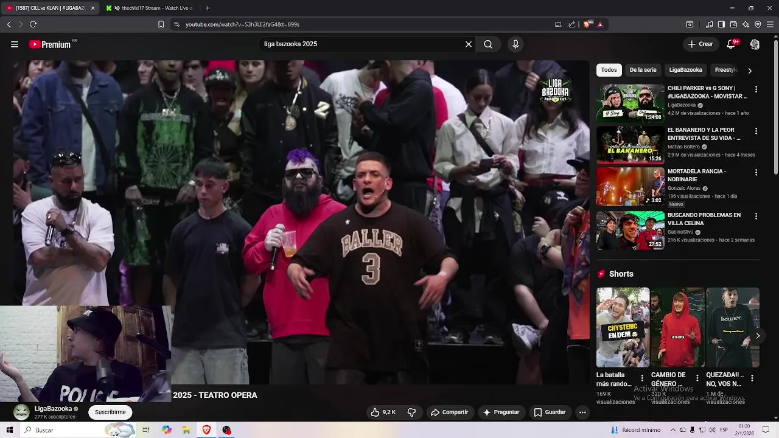Go back with browser back arrow
This screenshot has width=779, height=438.
[x=9, y=24]
